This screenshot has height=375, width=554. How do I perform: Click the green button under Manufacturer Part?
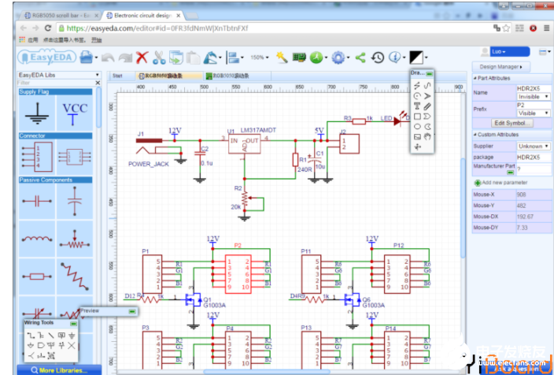click(510, 173)
